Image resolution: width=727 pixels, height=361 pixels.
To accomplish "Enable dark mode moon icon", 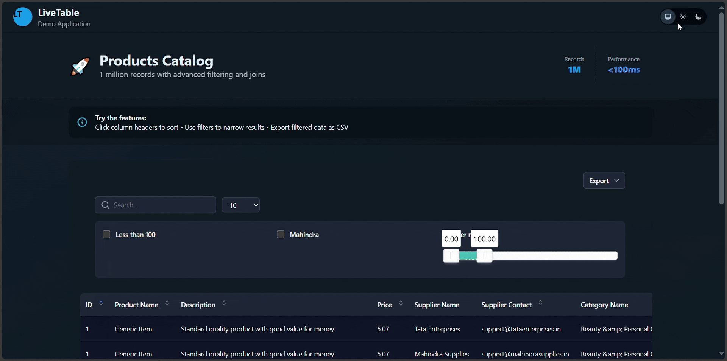I will point(698,17).
